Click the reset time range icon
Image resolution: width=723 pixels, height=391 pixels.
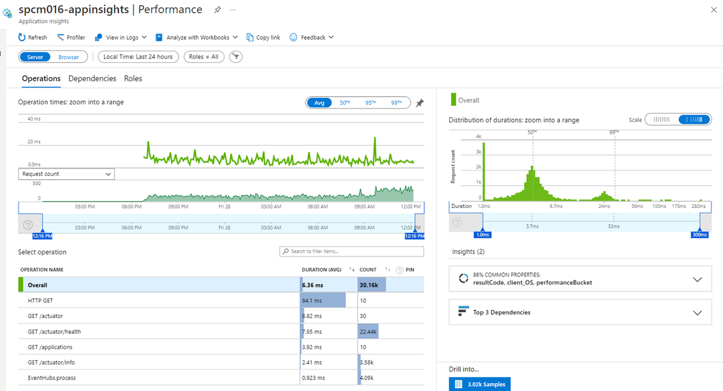click(28, 224)
